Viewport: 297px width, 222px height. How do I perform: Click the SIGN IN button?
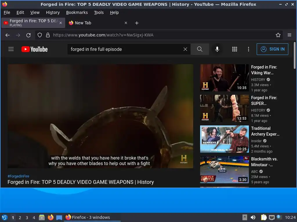point(272,49)
